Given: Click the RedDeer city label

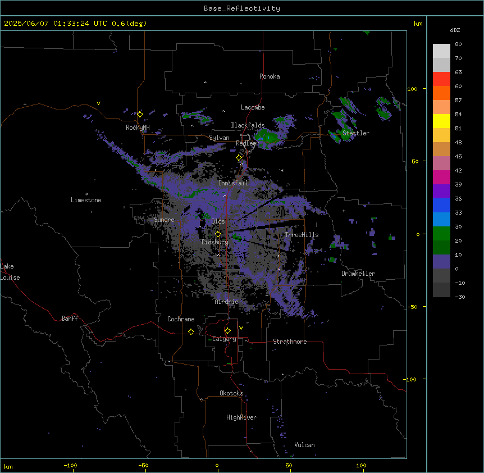Looking at the screenshot, I should point(247,143).
